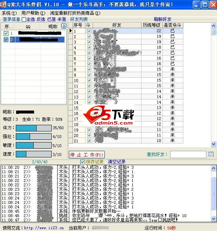Click log panel scrollbar up arrow
Image resolution: width=217 pixels, height=231 pixels.
coord(213,168)
